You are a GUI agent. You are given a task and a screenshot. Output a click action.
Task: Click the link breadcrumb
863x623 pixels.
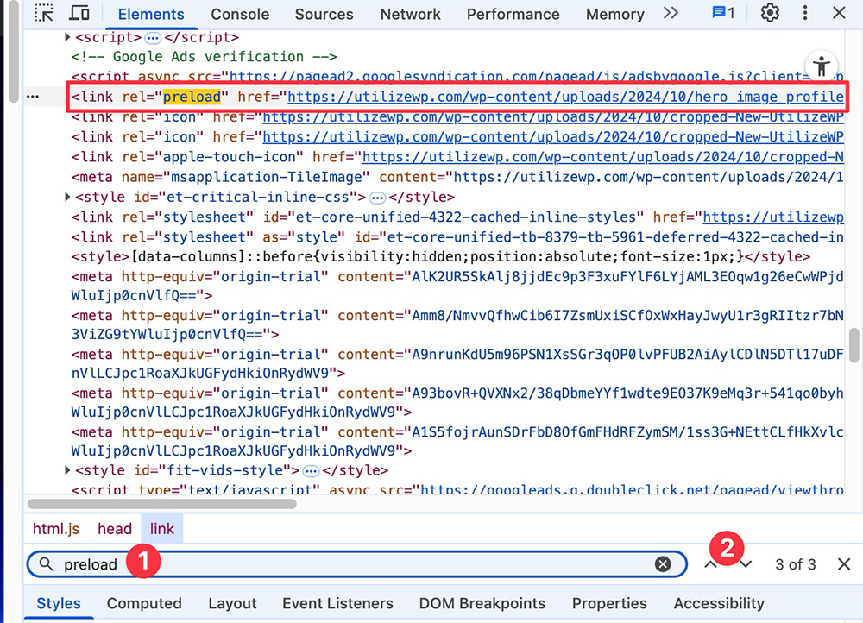click(x=162, y=529)
